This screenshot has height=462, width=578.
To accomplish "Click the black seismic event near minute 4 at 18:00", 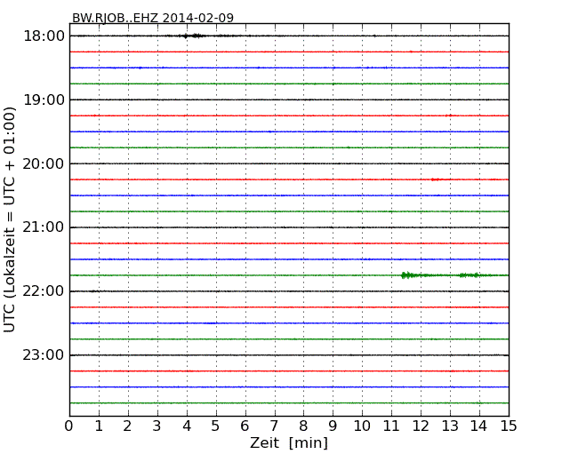I will pos(192,36).
